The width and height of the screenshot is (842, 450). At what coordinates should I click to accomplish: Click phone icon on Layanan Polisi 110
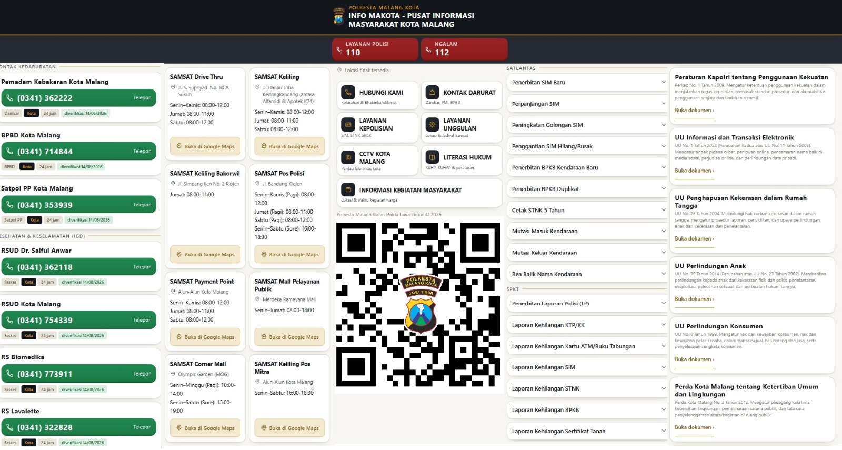tap(339, 49)
